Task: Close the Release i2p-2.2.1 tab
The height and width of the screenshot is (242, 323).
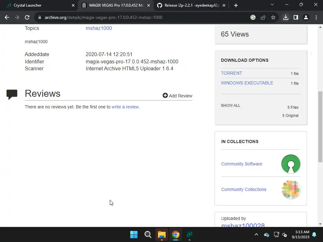Action: (x=224, y=5)
